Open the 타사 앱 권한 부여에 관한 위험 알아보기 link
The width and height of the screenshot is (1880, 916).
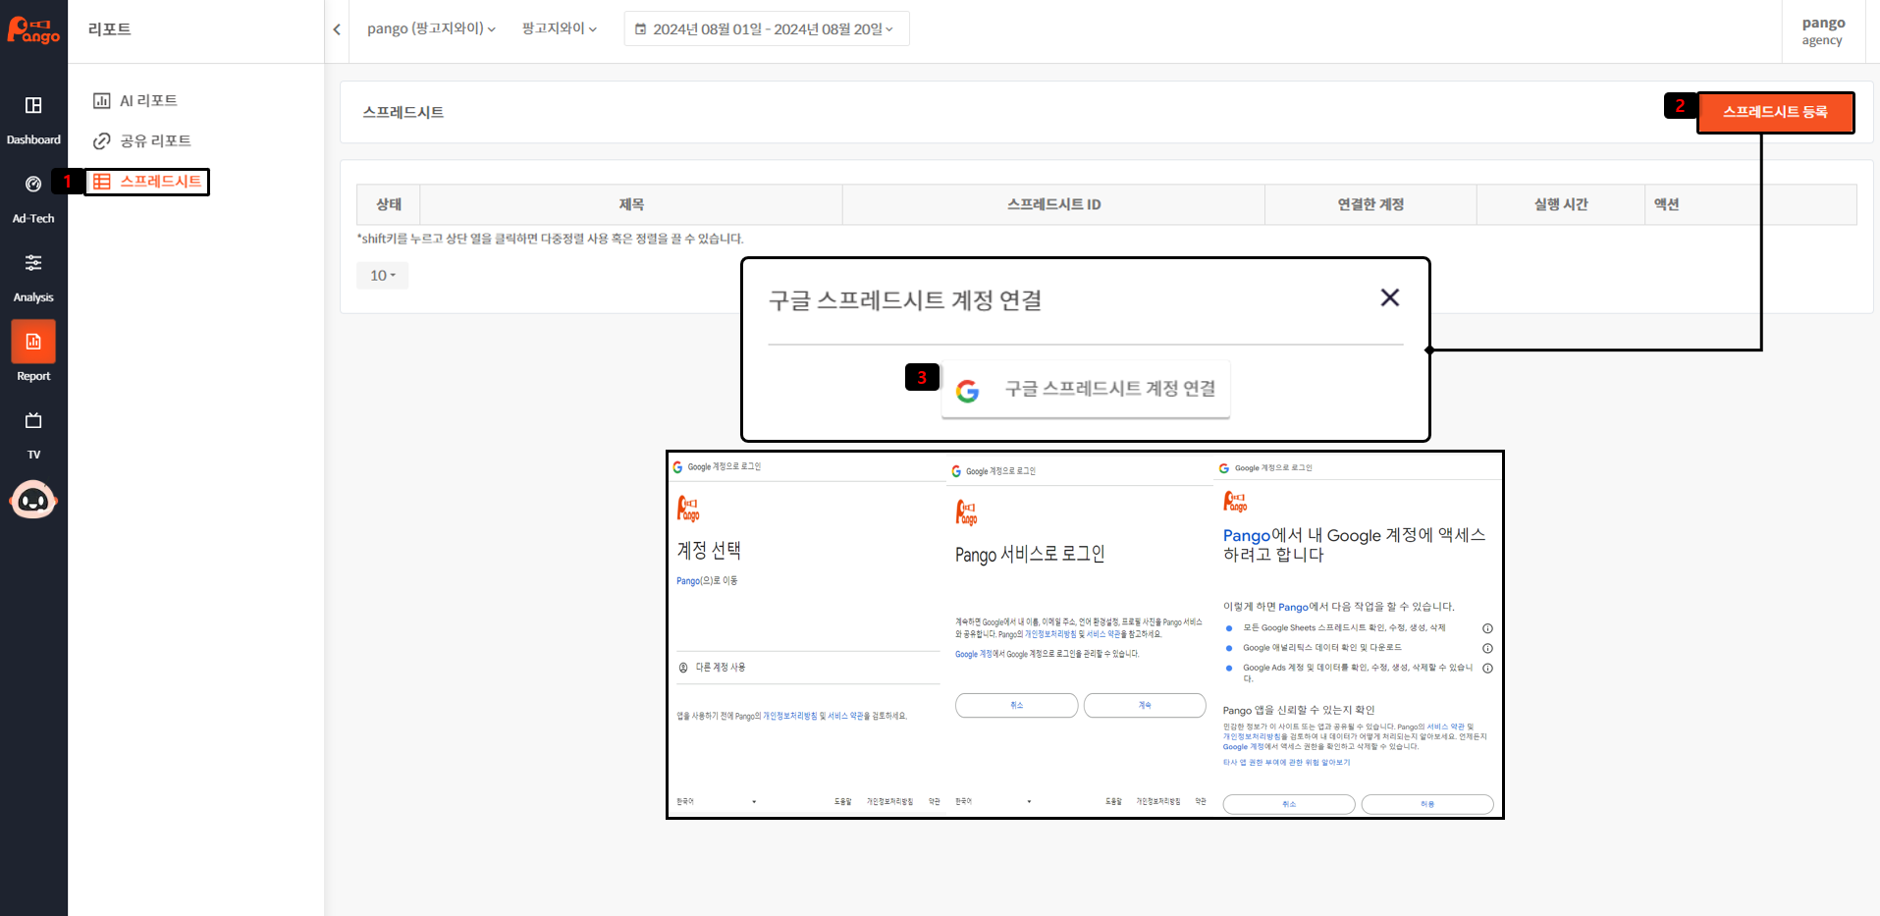pos(1286,762)
